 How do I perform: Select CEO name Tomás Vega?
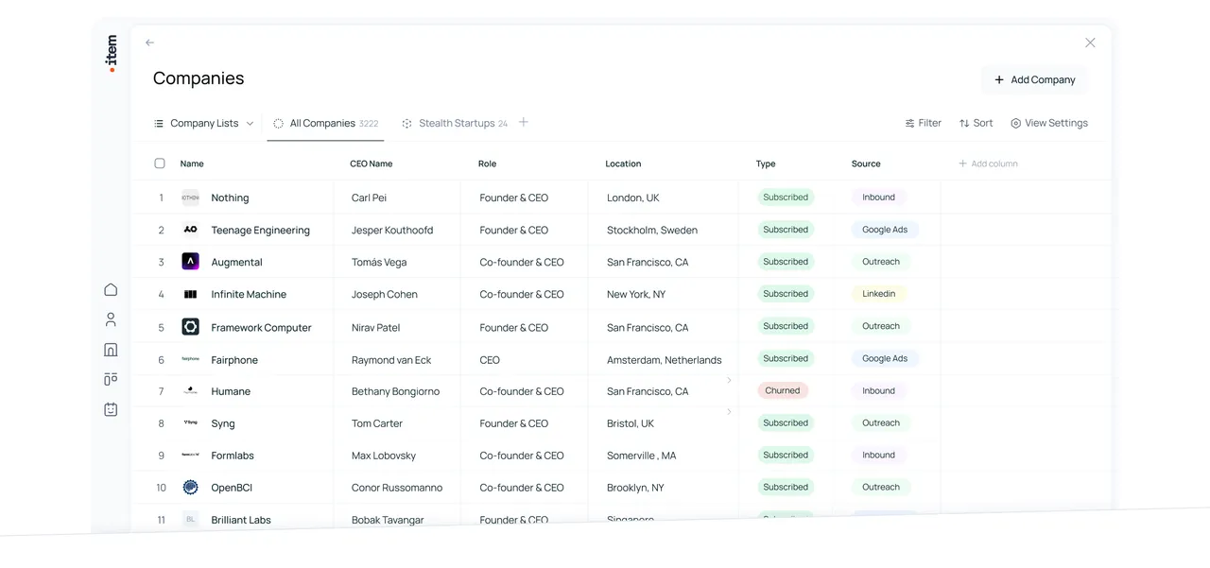tap(379, 262)
